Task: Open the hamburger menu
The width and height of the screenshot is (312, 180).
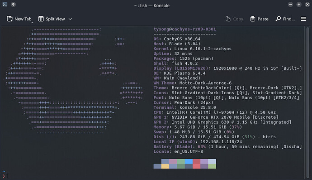Action: coord(303,19)
